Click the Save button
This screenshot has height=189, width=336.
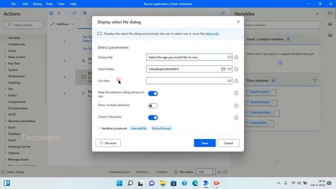(205, 143)
